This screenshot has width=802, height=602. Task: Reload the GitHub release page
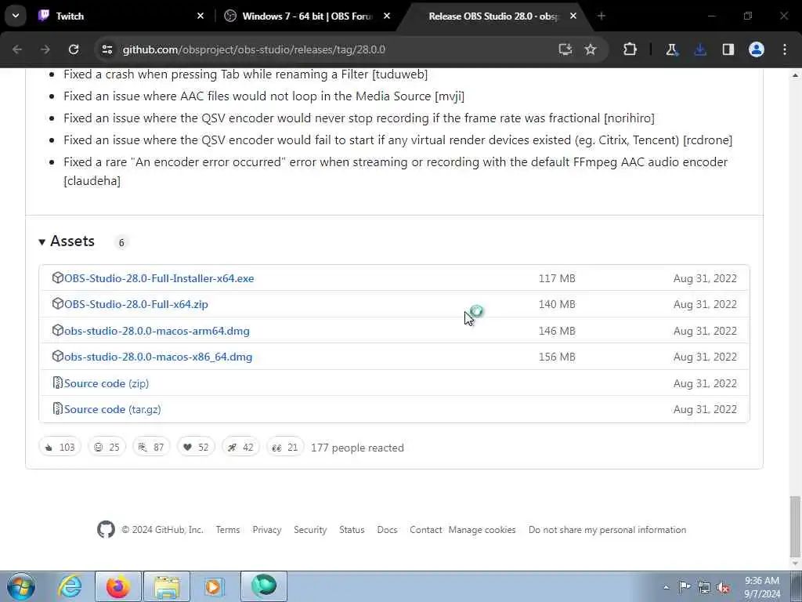[74, 49]
